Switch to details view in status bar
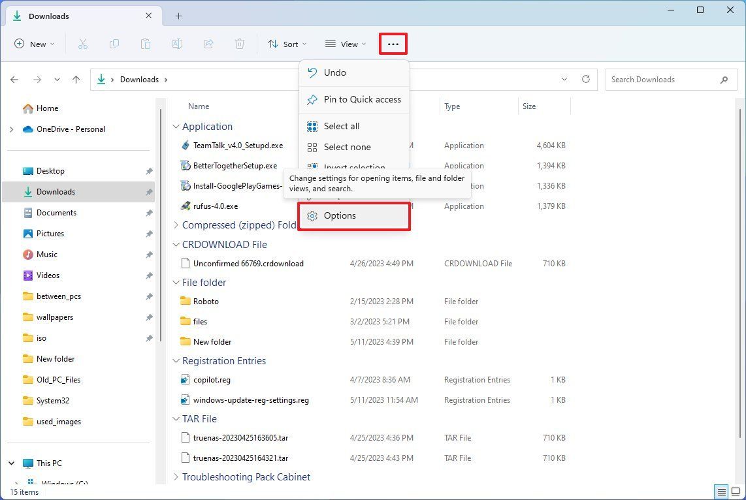Image resolution: width=746 pixels, height=500 pixels. click(721, 492)
